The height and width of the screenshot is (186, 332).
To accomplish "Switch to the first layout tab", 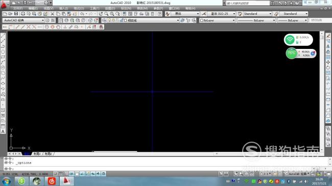I will tap(37, 154).
